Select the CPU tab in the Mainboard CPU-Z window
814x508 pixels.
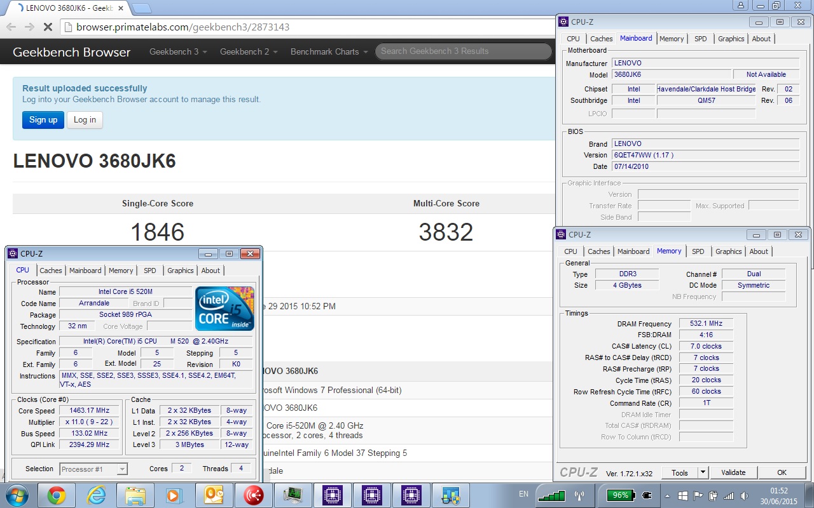pyautogui.click(x=574, y=39)
